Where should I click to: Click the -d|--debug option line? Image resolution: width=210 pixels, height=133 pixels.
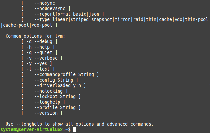pyautogui.click(x=39, y=41)
